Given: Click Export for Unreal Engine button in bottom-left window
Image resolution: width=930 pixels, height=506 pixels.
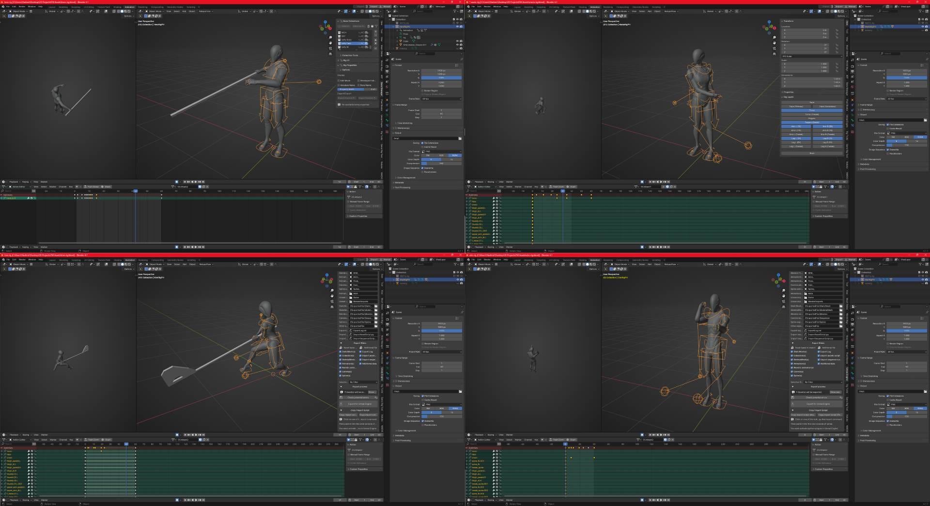Looking at the screenshot, I should [359, 404].
